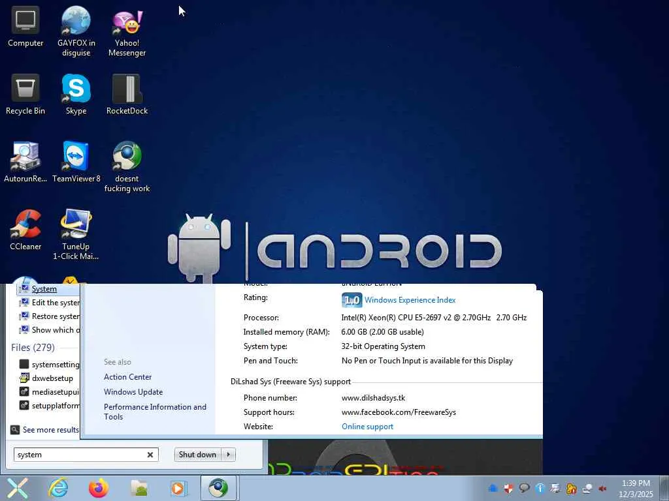Open the TuneUp 1-Click Maintenance shortcut
669x501 pixels.
pyautogui.click(x=76, y=235)
